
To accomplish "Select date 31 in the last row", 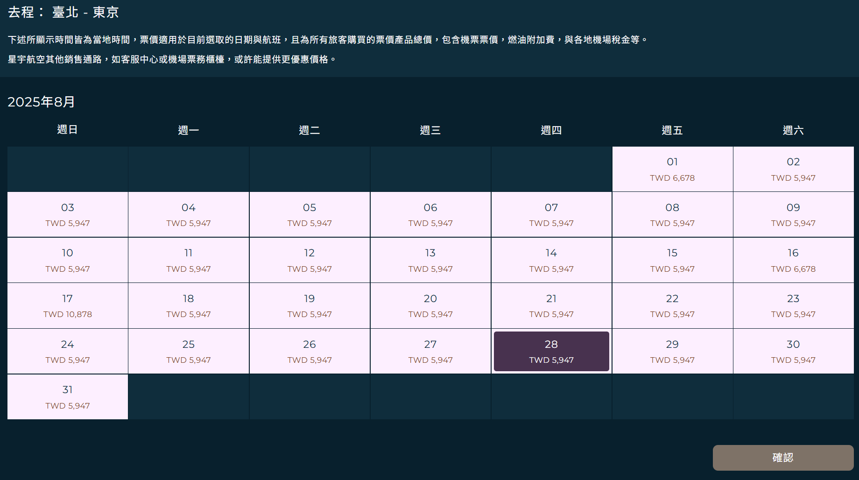I will click(x=68, y=397).
